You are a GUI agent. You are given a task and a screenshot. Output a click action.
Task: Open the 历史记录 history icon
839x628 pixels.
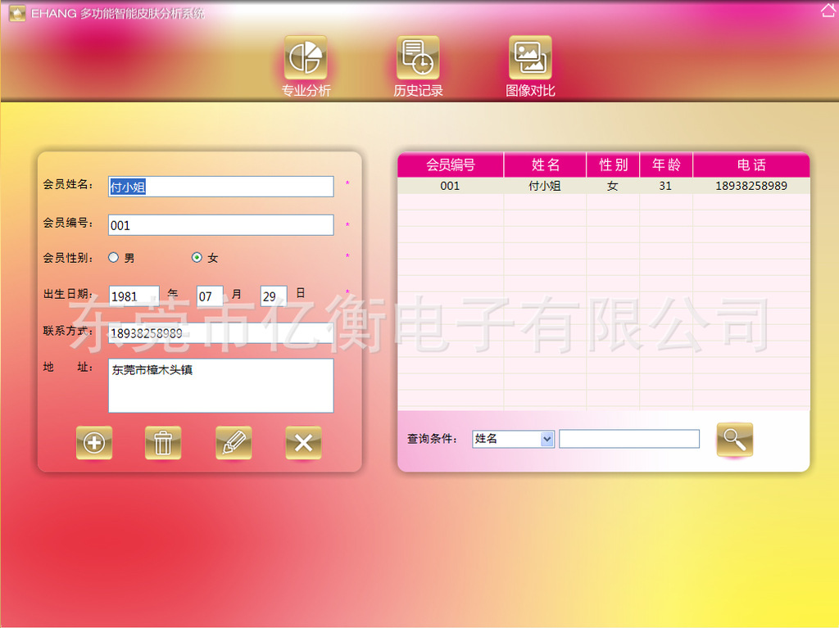pyautogui.click(x=418, y=58)
